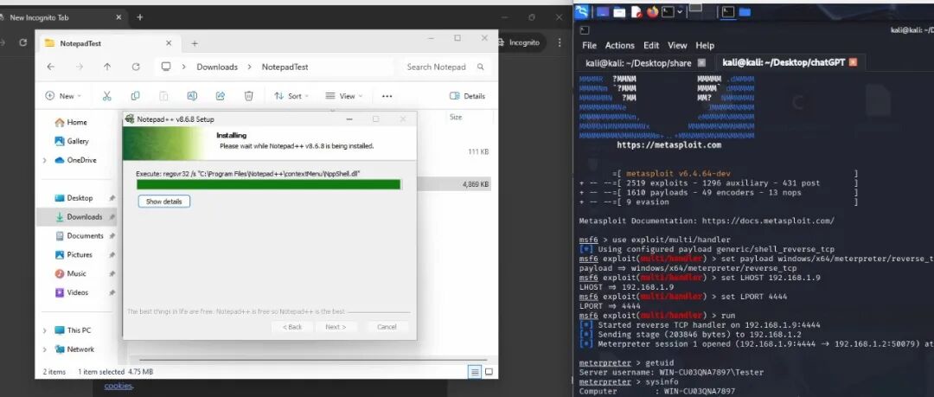
Task: Open the View dropdown in Explorer
Action: click(343, 96)
